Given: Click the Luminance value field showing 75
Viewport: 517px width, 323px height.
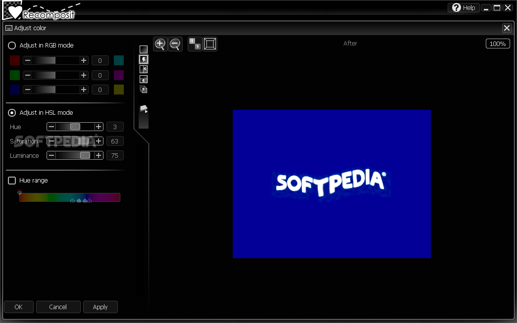Looking at the screenshot, I should point(115,155).
